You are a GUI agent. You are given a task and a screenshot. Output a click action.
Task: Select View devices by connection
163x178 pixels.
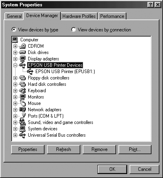point(74,29)
